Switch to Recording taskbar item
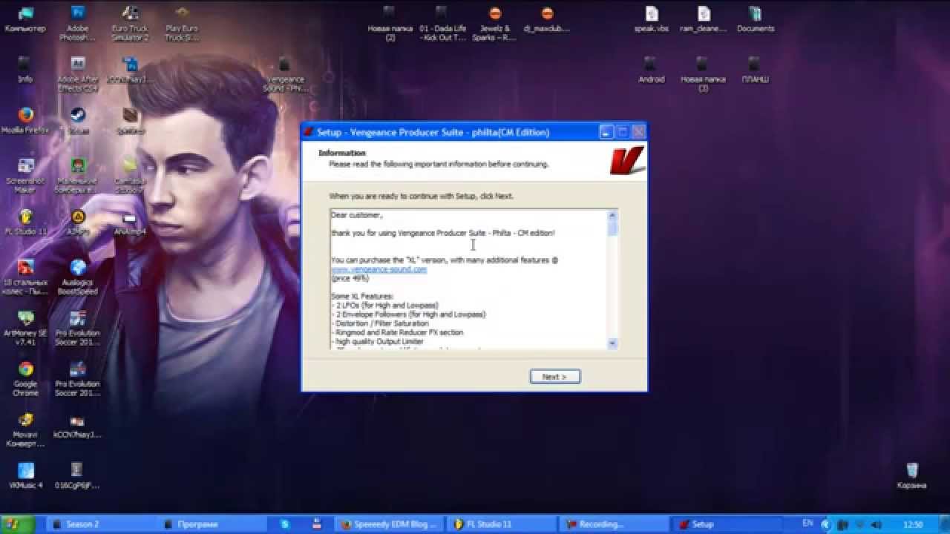Viewport: 950px width, 534px height. (x=613, y=524)
